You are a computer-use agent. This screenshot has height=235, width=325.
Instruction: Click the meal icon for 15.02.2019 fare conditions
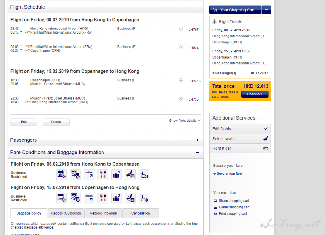[x=103, y=198]
